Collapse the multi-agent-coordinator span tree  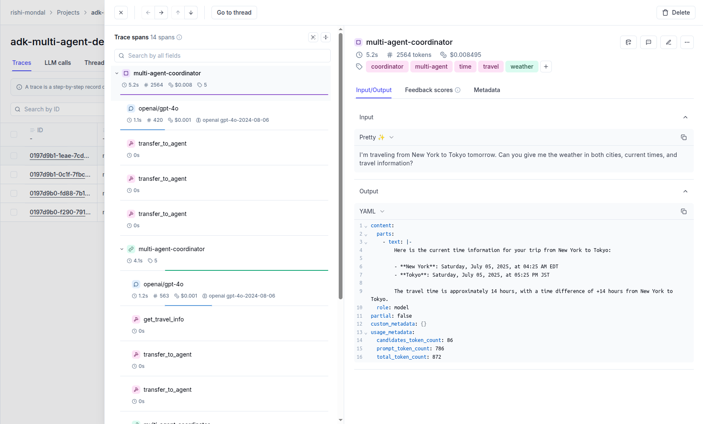[x=117, y=73]
